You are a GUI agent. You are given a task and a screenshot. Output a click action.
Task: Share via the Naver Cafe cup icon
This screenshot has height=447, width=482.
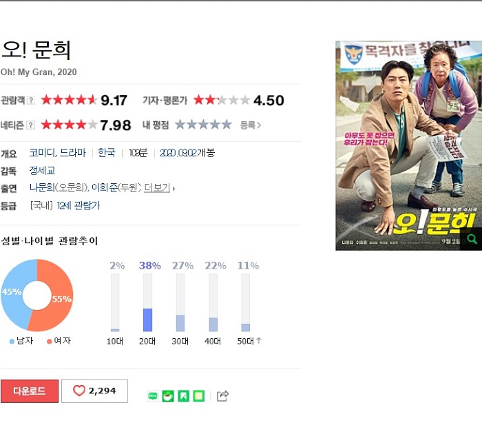[168, 396]
